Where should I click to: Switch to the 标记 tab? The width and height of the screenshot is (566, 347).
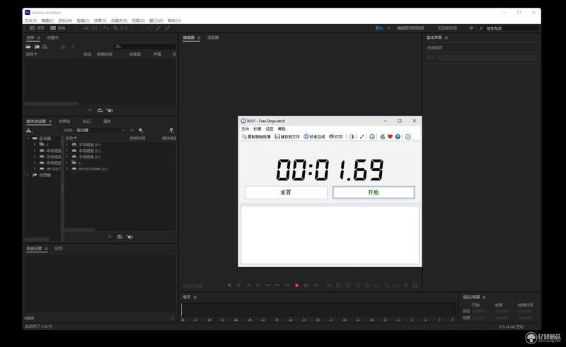point(86,122)
